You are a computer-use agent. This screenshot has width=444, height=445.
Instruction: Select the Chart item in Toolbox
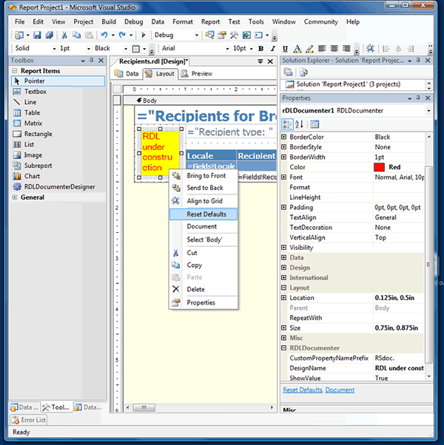pyautogui.click(x=32, y=176)
